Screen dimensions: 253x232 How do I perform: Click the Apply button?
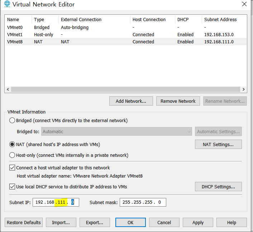click(198, 222)
